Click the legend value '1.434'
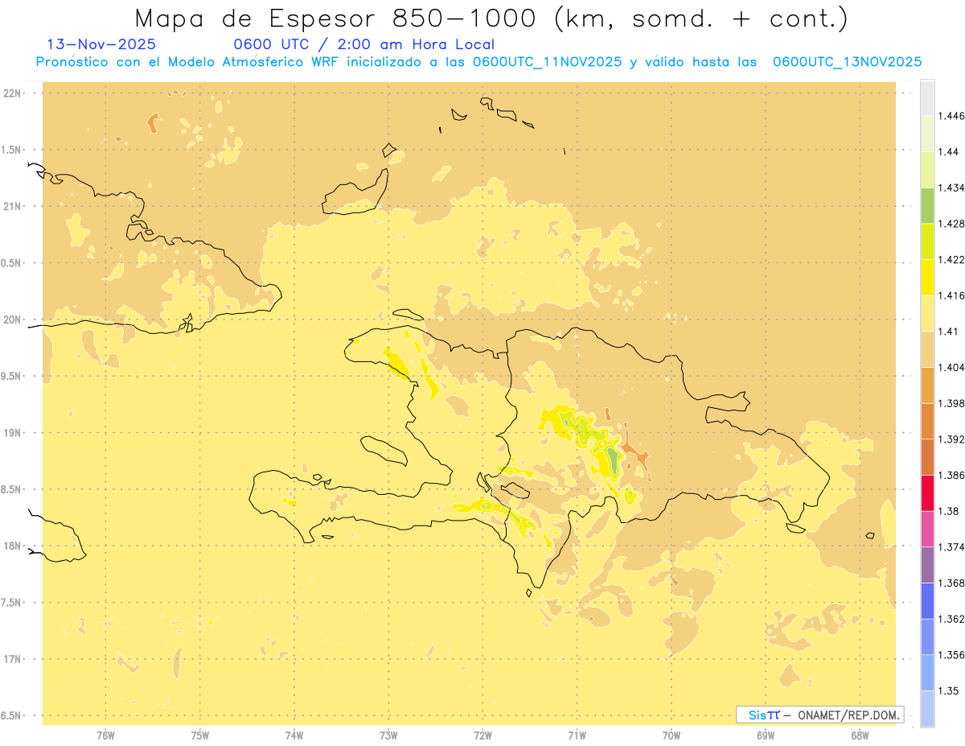 click(951, 188)
